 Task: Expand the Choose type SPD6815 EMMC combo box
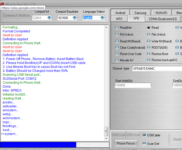tap(157, 69)
